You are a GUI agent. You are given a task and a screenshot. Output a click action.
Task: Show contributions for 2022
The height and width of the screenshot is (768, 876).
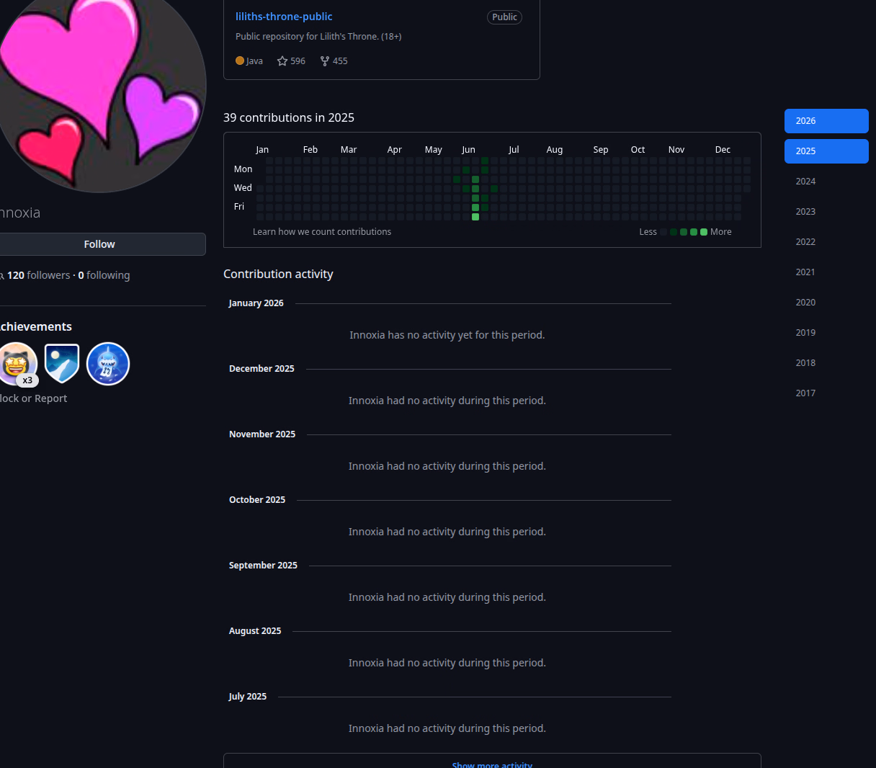[805, 242]
